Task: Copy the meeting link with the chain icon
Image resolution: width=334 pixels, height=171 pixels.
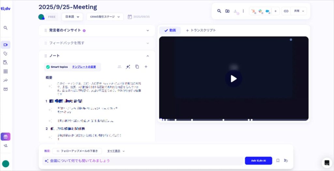Action: coord(286,11)
